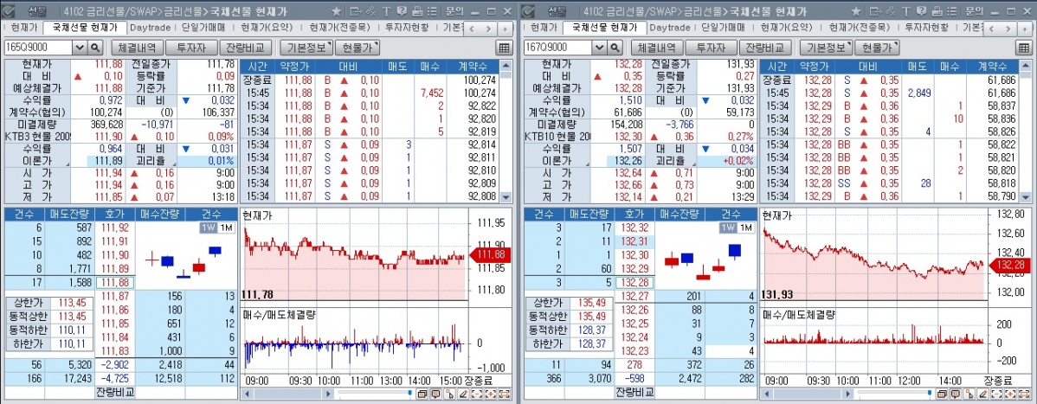Click the left chart's fit-full-range icon
Image resolution: width=1037 pixels, height=404 pixels.
[x=505, y=394]
